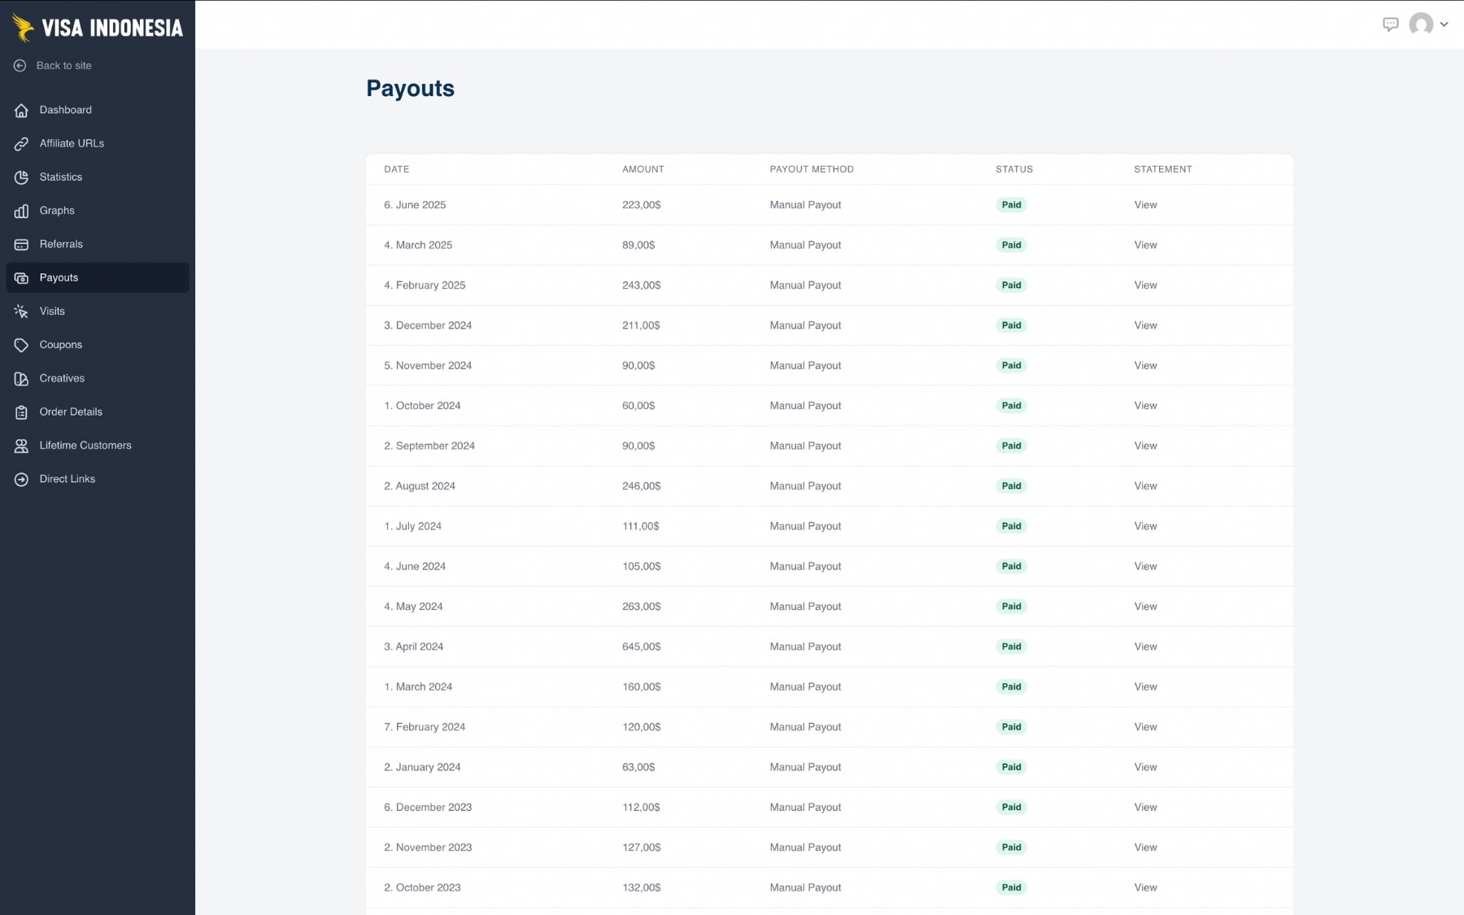Go to Payouts in the sidebar
The width and height of the screenshot is (1464, 915).
pyautogui.click(x=58, y=277)
